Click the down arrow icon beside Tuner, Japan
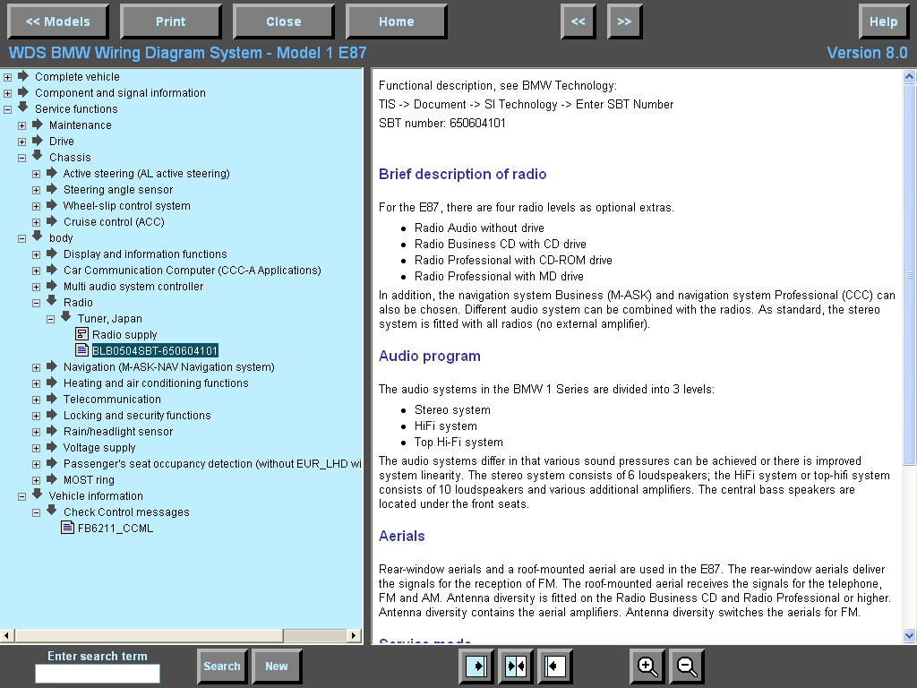This screenshot has width=917, height=688. [x=66, y=317]
